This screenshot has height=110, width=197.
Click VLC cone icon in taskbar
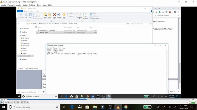pos(118,107)
